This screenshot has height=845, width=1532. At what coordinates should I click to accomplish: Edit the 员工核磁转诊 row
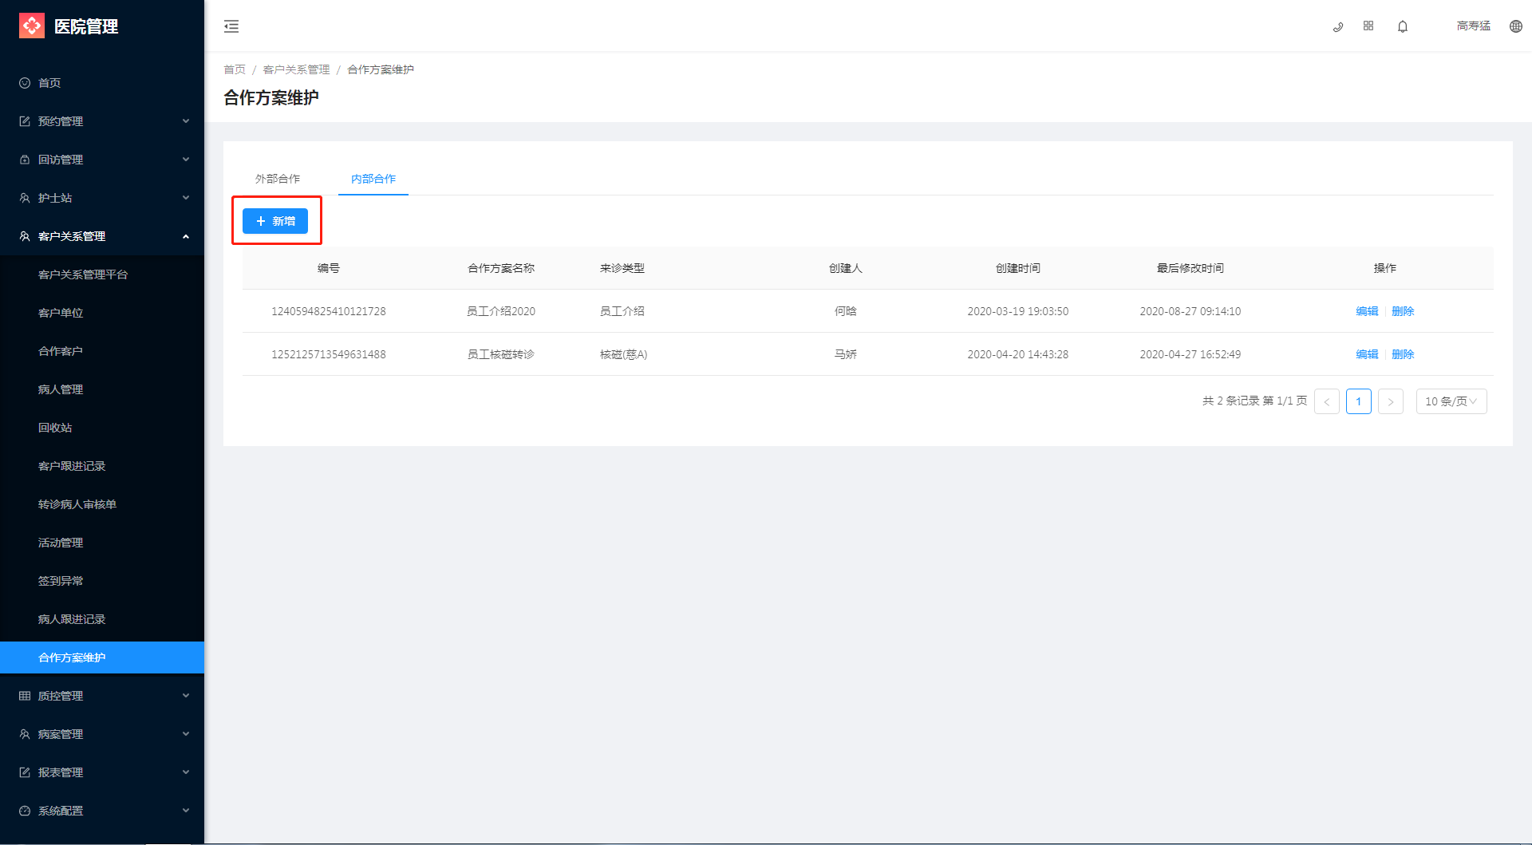point(1367,354)
